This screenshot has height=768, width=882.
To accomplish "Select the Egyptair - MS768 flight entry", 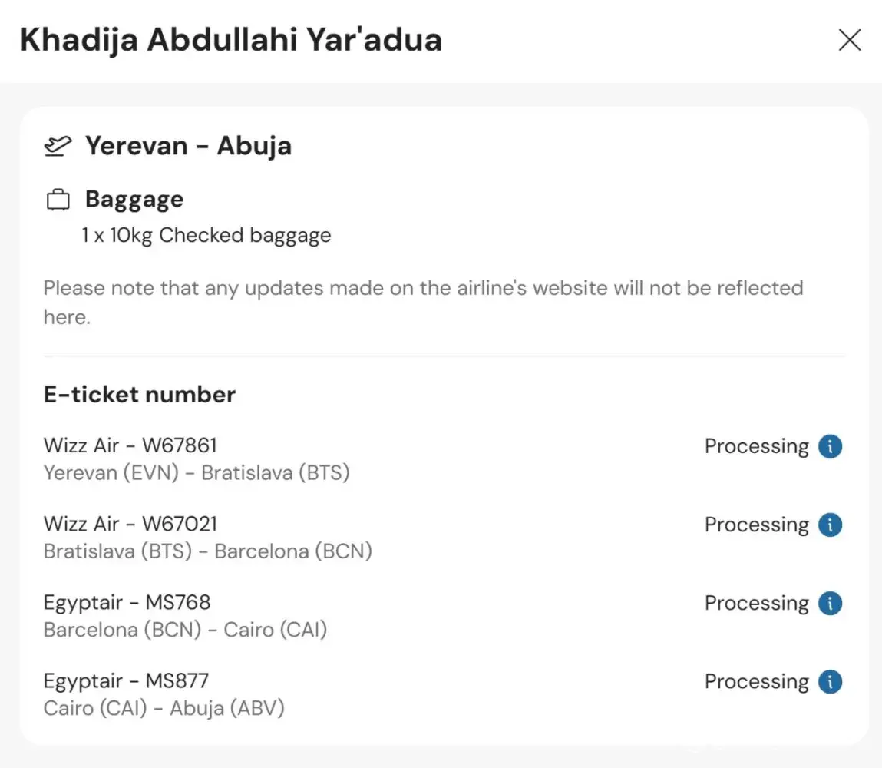I will coord(127,602).
